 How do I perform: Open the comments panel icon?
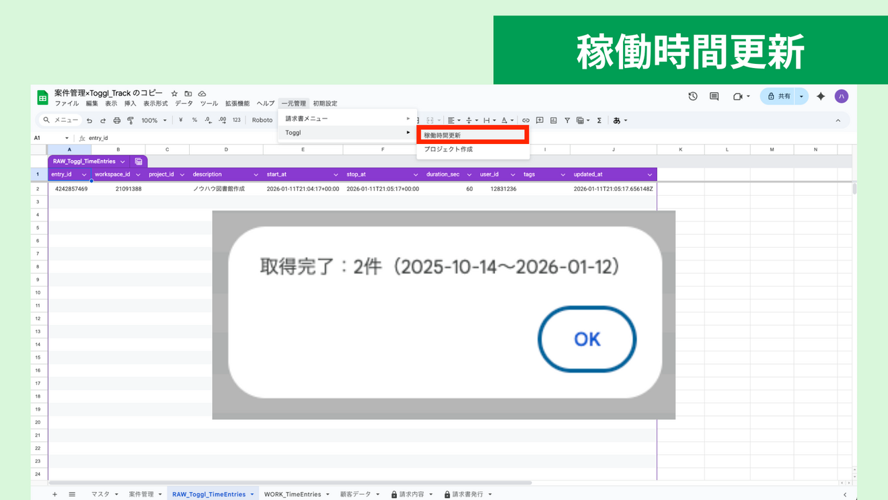coord(714,96)
